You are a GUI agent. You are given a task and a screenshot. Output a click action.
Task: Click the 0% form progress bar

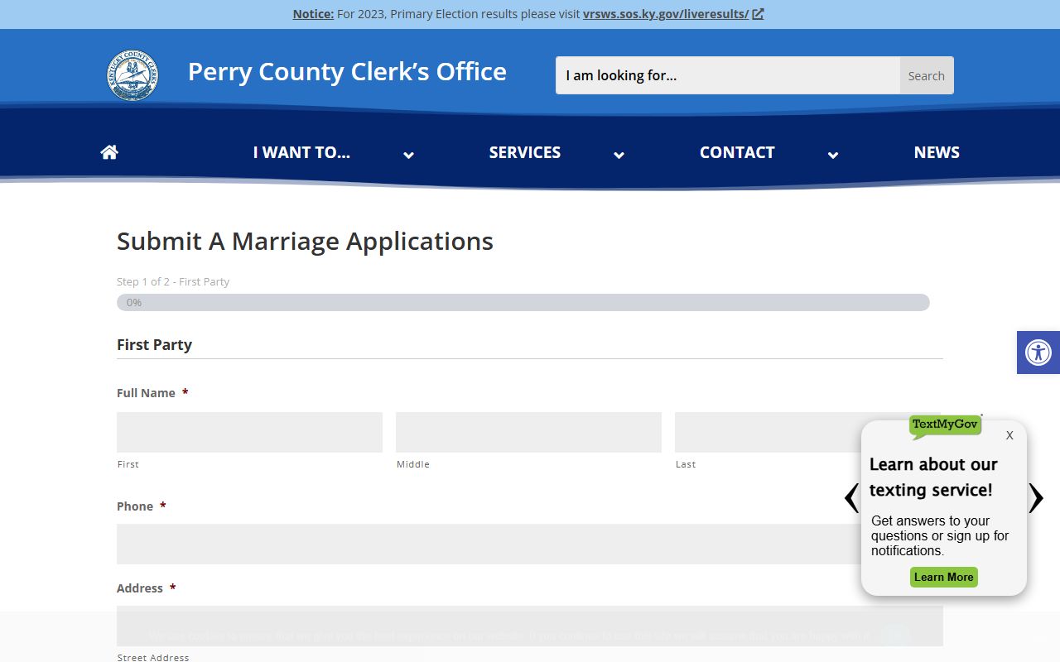[523, 303]
